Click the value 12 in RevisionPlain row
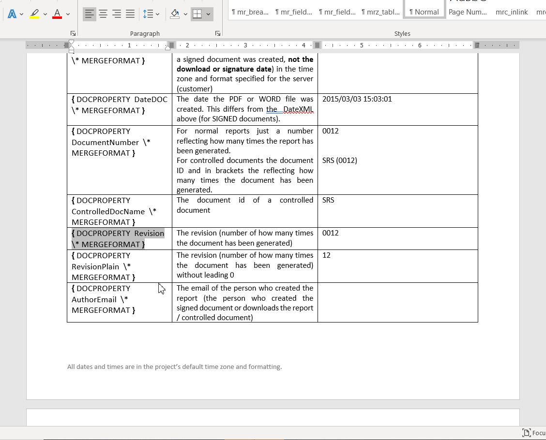546x440 pixels. point(326,255)
